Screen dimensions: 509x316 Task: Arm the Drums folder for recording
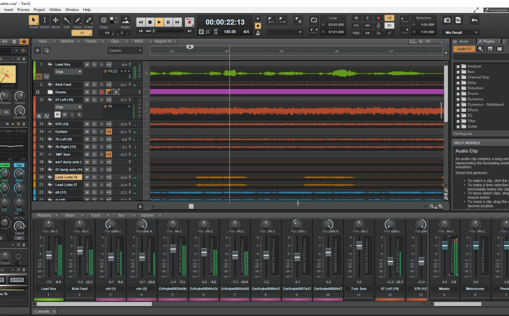tap(101, 92)
